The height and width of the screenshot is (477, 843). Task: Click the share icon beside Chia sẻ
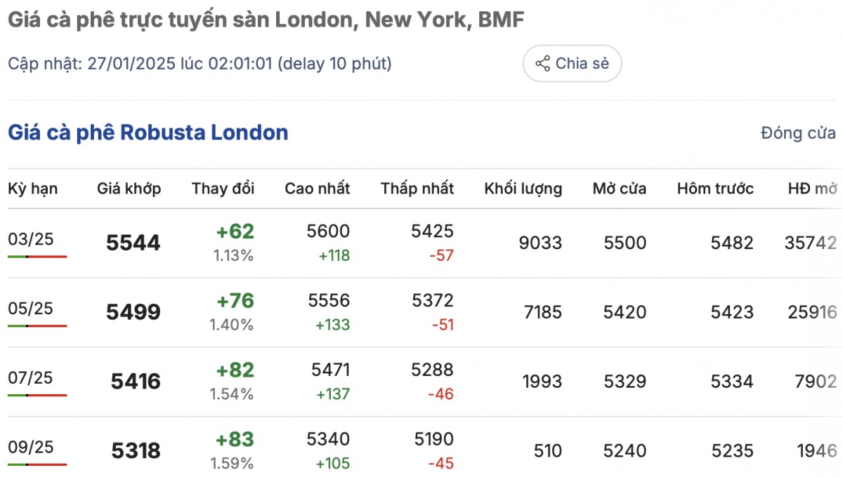(x=542, y=64)
